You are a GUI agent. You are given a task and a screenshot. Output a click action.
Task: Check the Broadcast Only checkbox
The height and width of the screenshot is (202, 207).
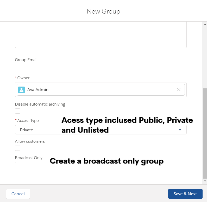click(18, 165)
